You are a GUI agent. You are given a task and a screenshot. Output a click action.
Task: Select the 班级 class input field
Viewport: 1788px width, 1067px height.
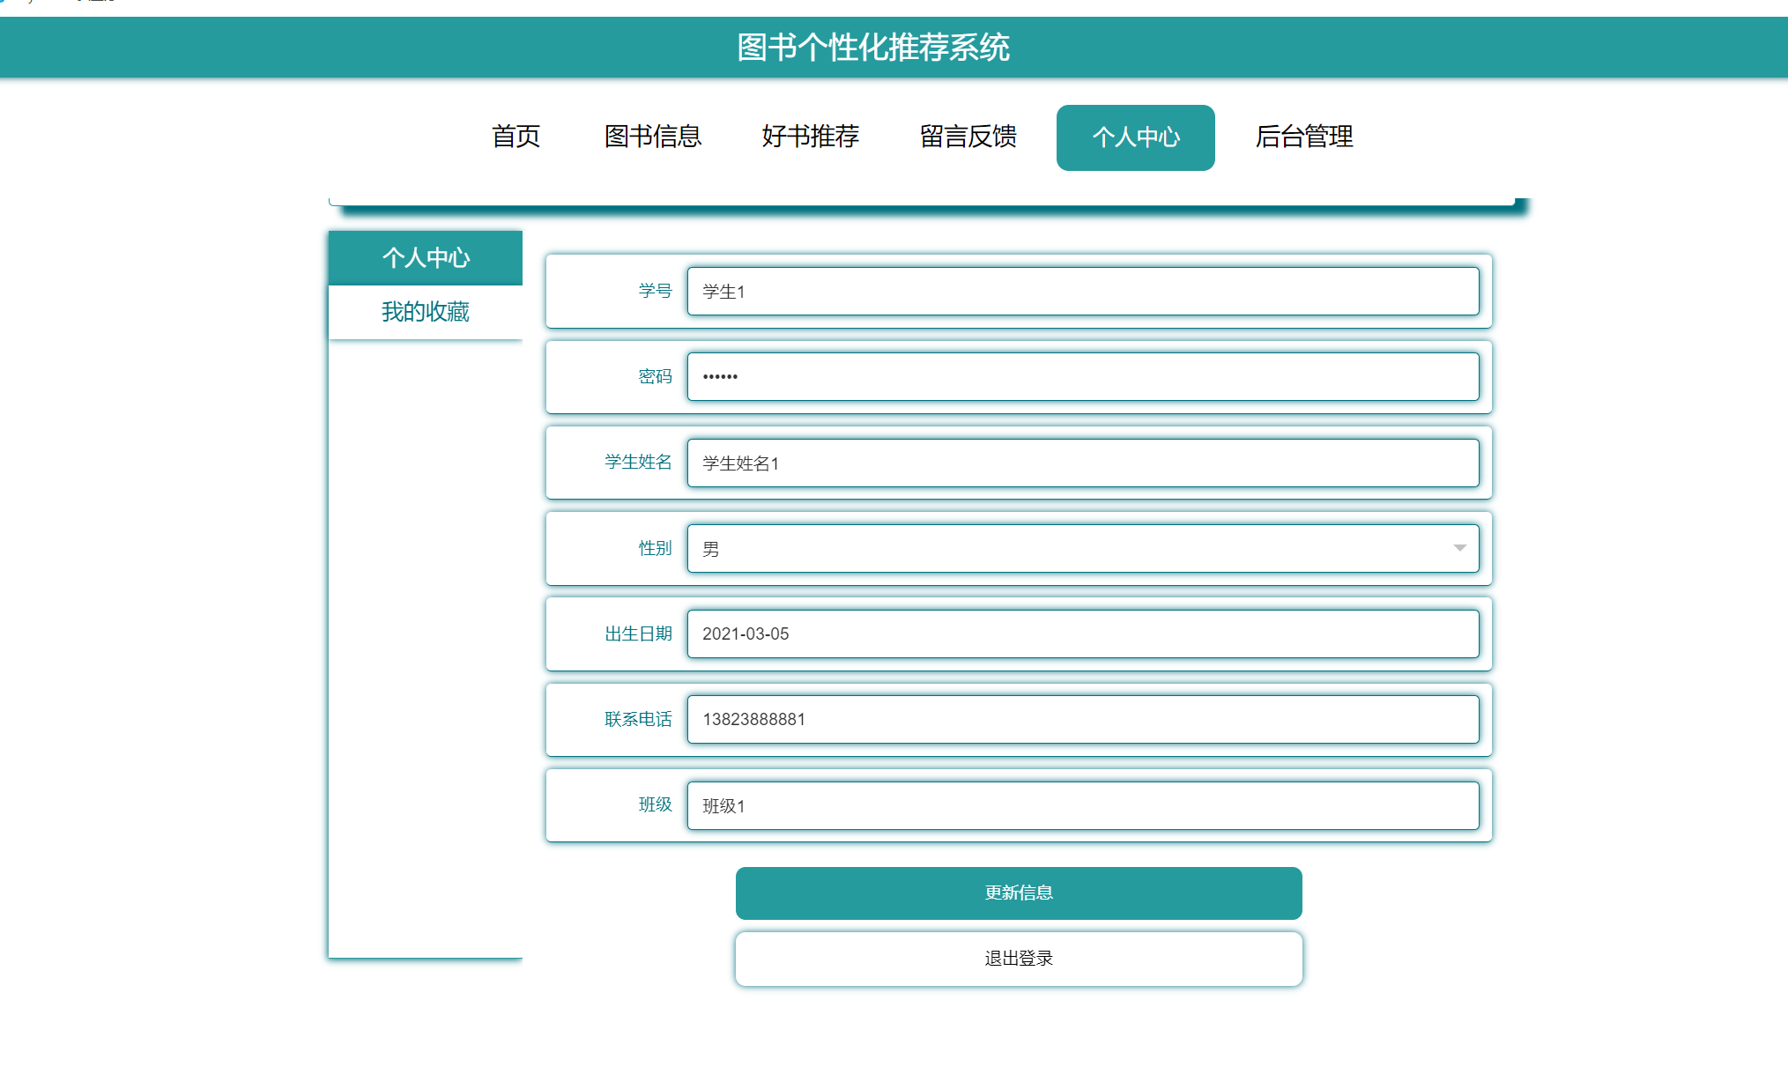(x=1082, y=805)
